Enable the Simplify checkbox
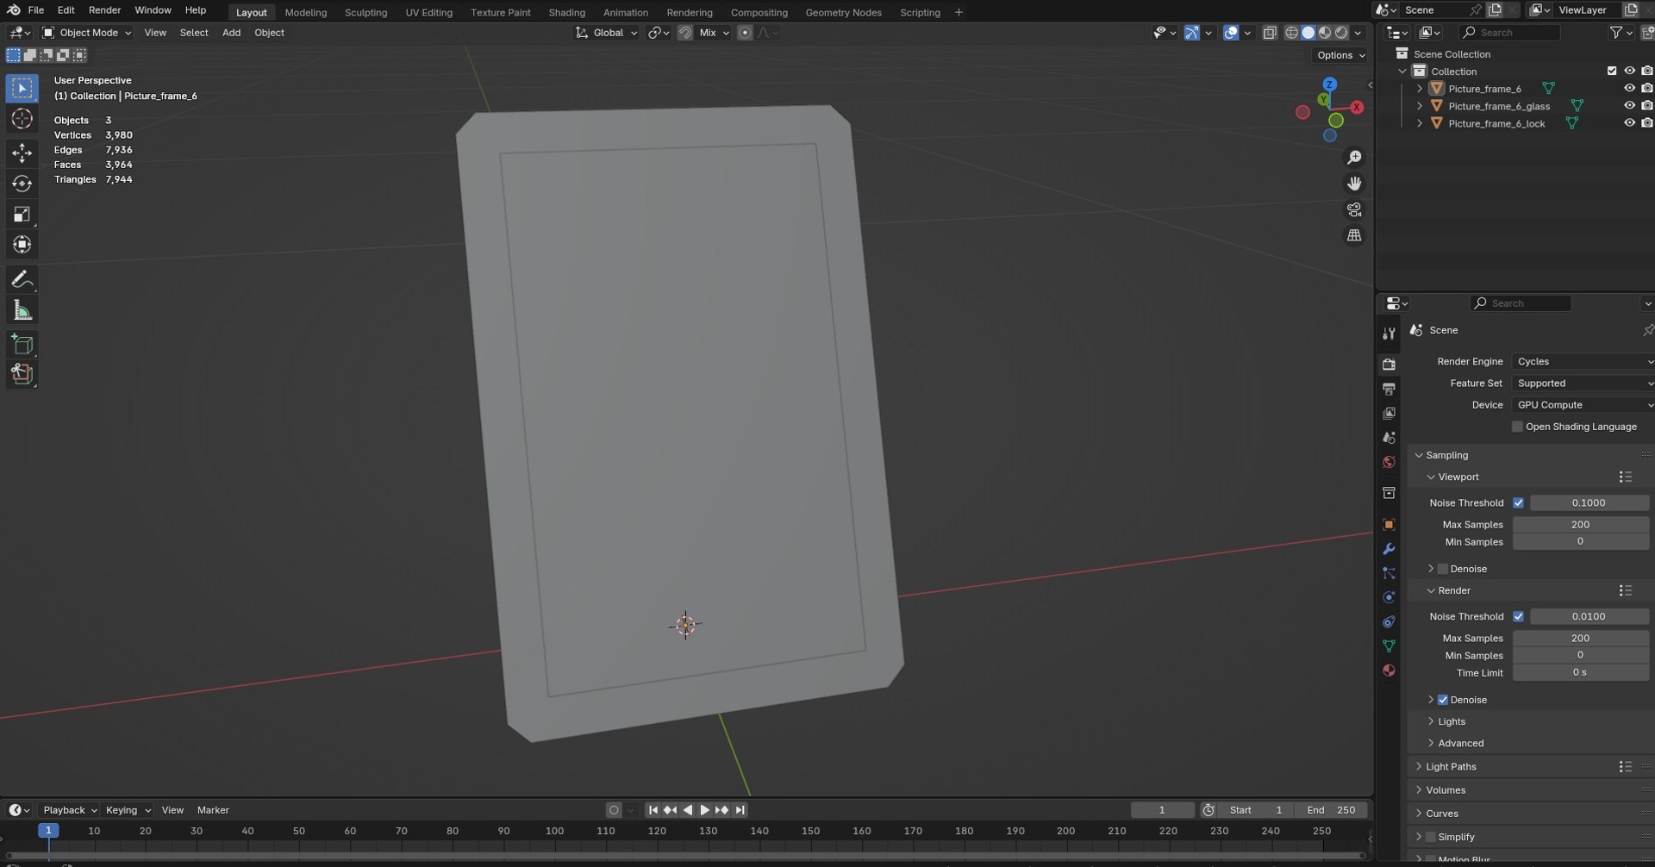This screenshot has height=867, width=1655. coord(1431,837)
